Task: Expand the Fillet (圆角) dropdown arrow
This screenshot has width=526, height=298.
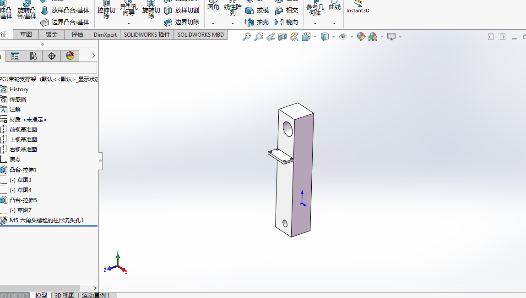Action: pos(213,23)
